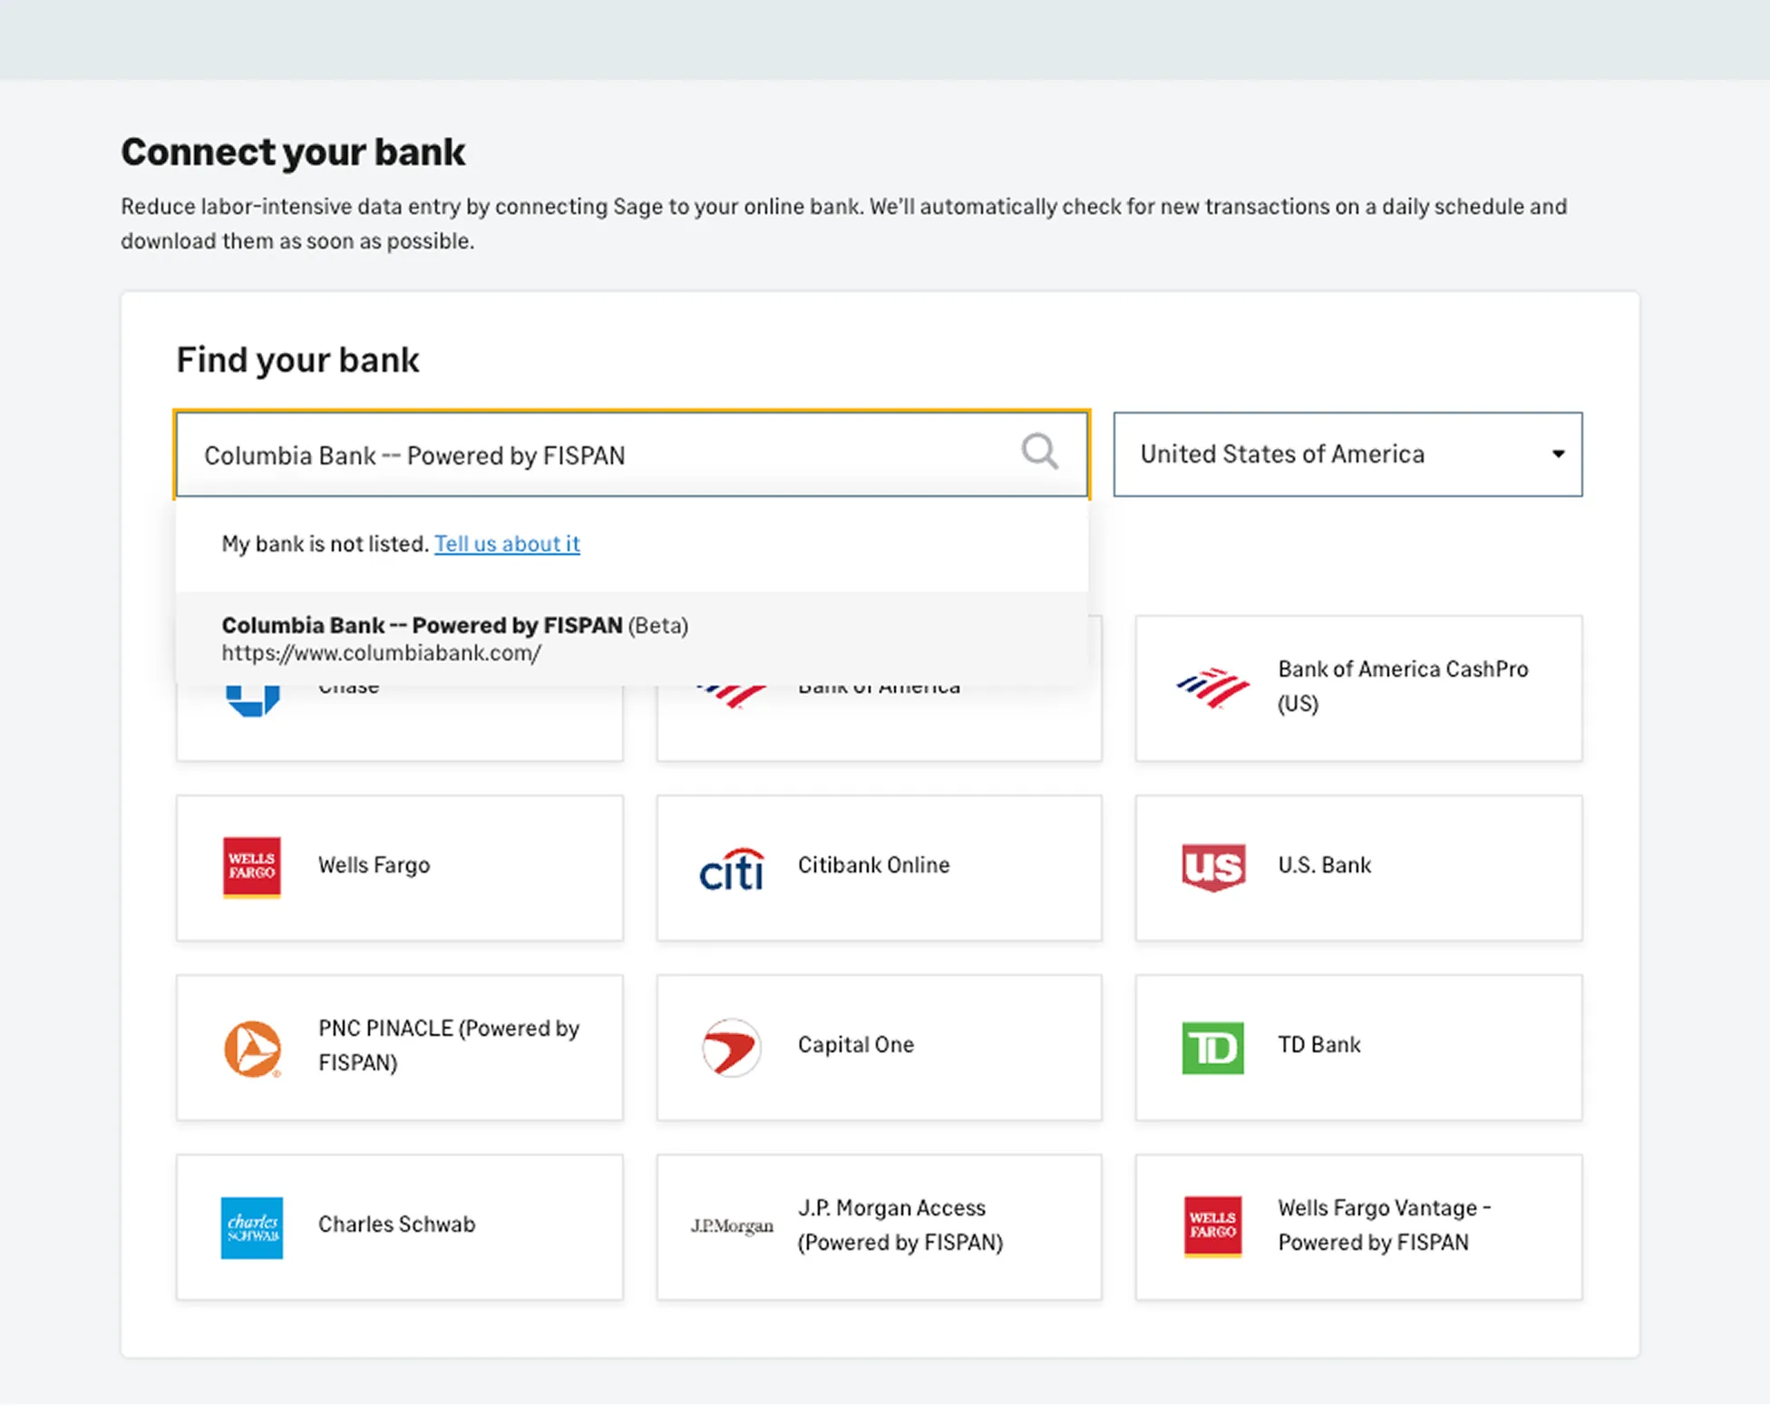The height and width of the screenshot is (1406, 1770).
Task: Click the J.P.Morgan logo
Action: click(x=732, y=1226)
